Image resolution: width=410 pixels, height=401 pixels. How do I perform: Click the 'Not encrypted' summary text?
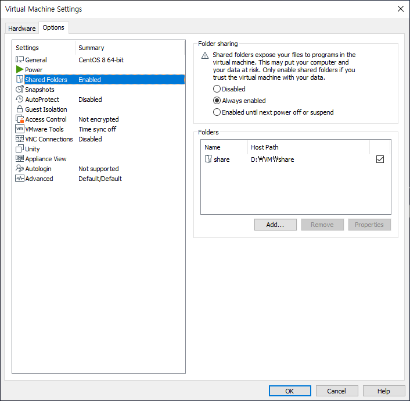[x=99, y=119]
